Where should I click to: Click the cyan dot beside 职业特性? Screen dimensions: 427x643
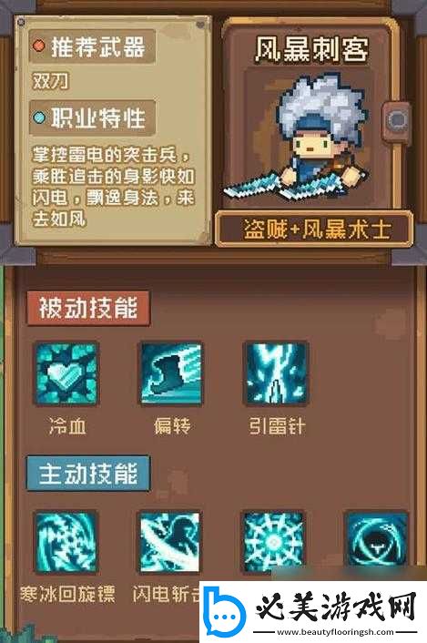click(39, 117)
